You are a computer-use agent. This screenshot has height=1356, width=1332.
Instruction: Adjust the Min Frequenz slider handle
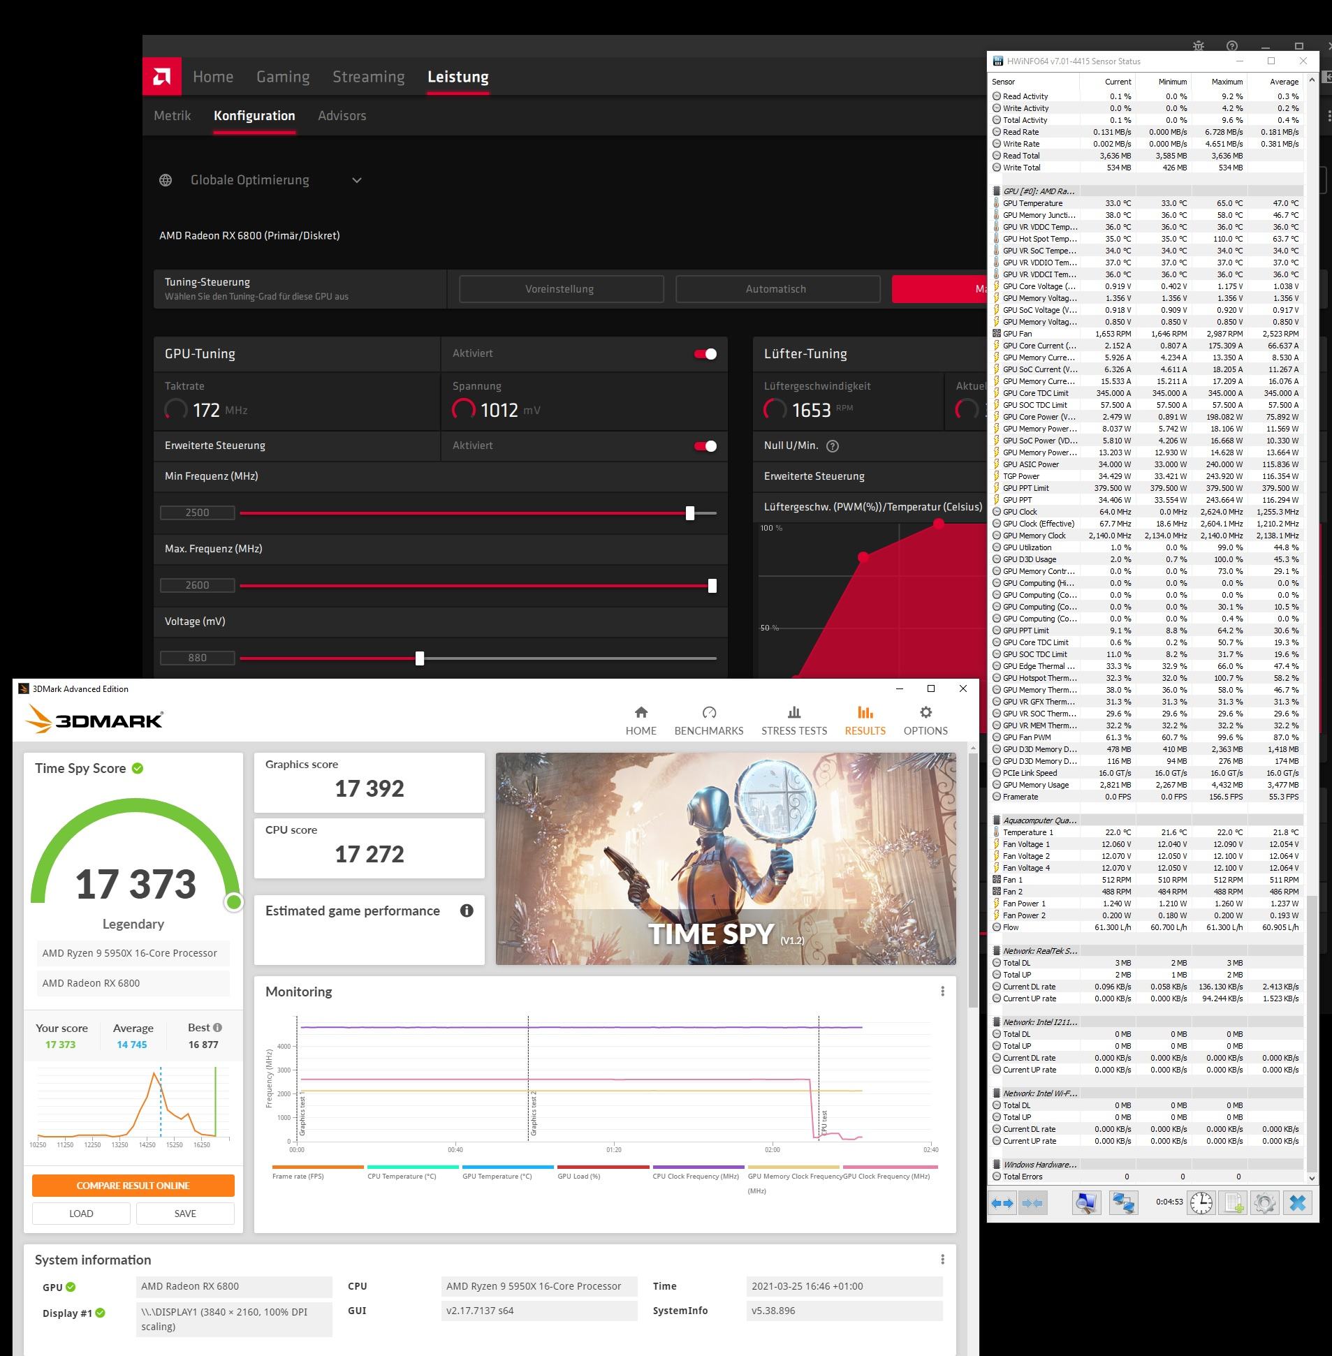[690, 513]
